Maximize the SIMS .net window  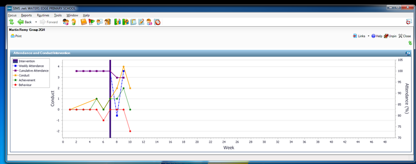pos(398,8)
